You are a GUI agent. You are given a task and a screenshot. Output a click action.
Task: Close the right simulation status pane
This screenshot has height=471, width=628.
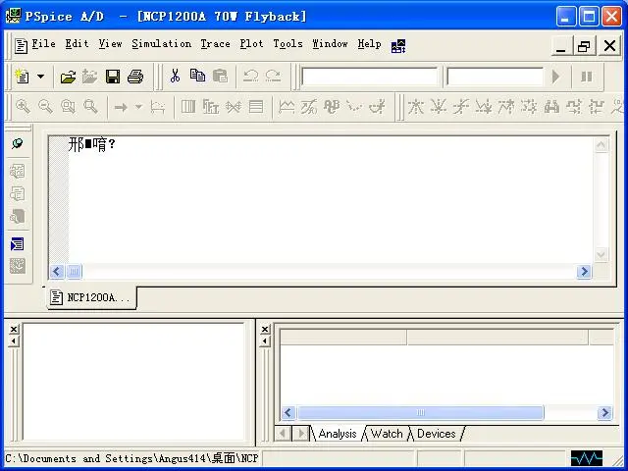[265, 330]
